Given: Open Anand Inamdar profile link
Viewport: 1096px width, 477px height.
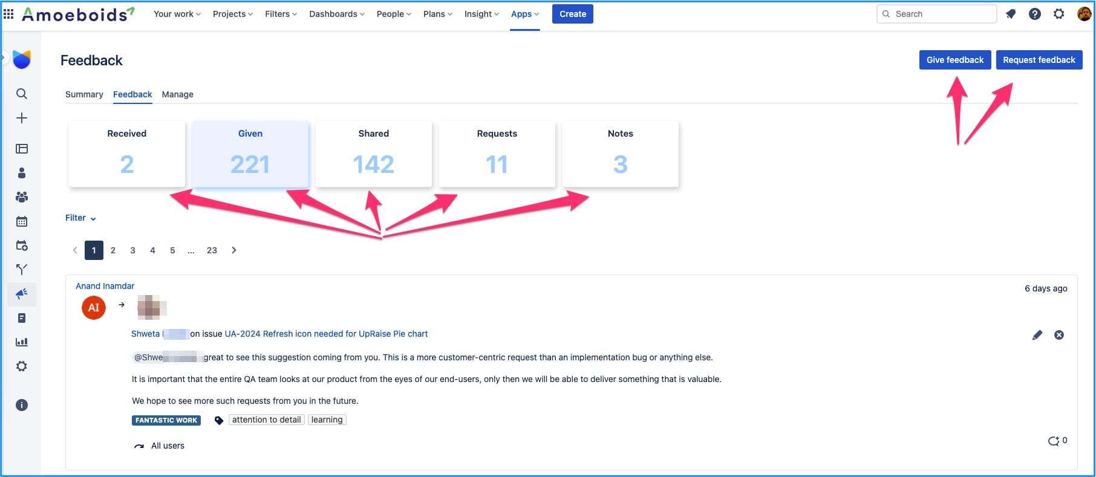Looking at the screenshot, I should tap(105, 286).
